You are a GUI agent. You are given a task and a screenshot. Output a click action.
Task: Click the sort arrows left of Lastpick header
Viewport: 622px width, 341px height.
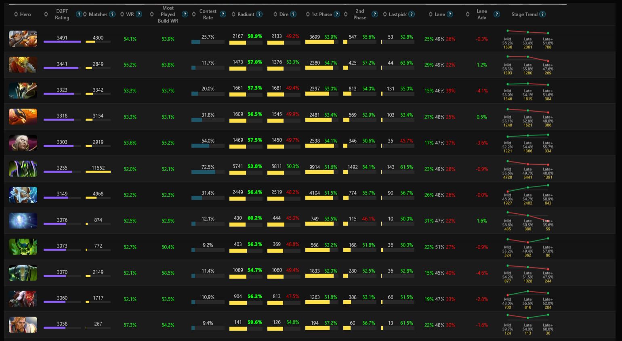[385, 14]
